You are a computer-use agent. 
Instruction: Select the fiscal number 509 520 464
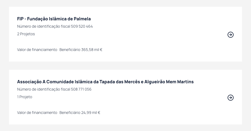tap(82, 26)
